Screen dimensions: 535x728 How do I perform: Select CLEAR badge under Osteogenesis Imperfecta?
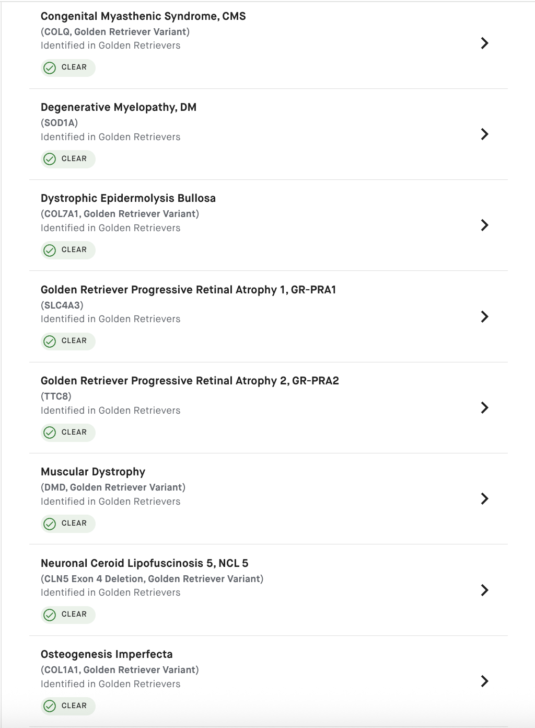coord(68,706)
